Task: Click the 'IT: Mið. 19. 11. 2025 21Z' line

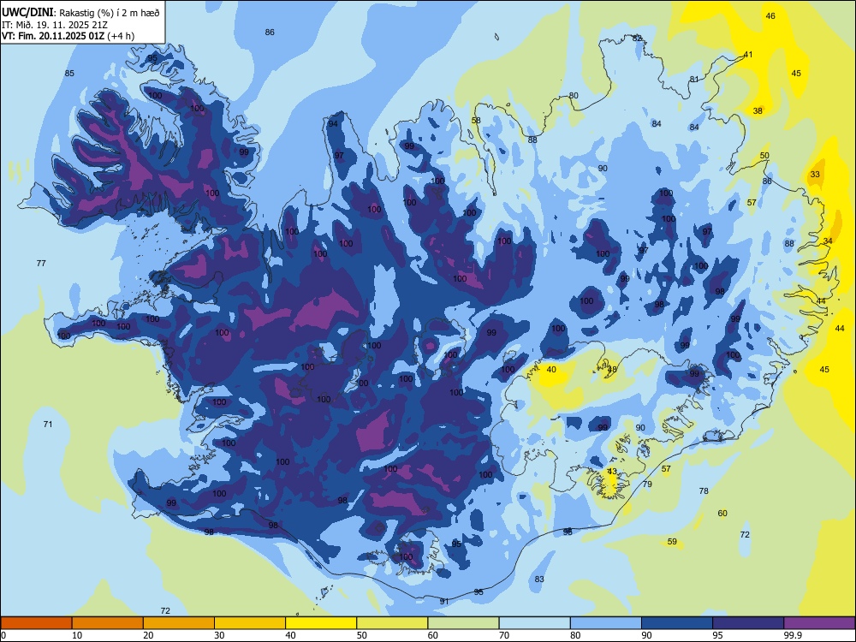Action: coord(55,25)
